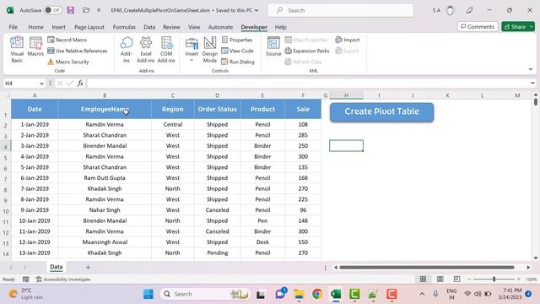
Task: Open the File tab
Action: point(13,27)
